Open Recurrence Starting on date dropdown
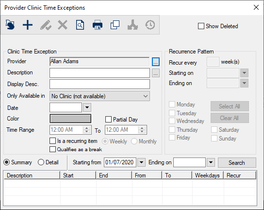Screen dimensions: 264x210 [x=244, y=73]
